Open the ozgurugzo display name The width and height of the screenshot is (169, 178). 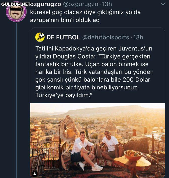click(45, 4)
